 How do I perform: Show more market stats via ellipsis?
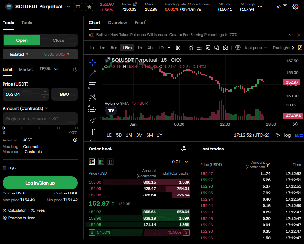coord(260,7)
